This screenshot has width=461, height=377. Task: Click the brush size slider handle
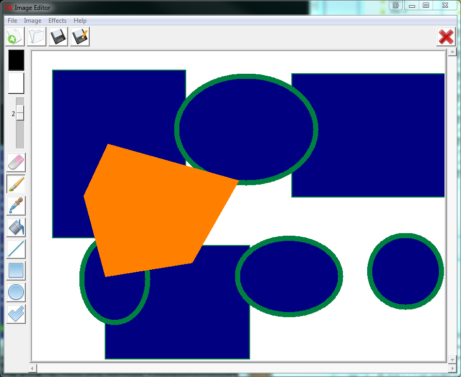tap(20, 112)
